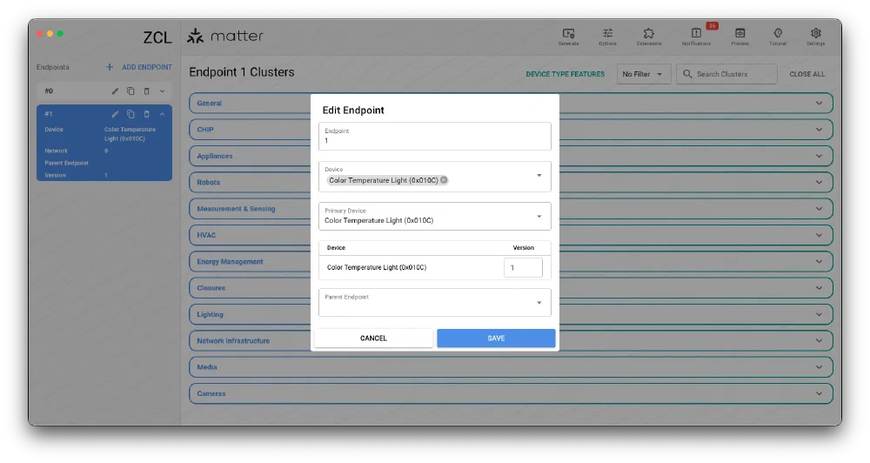Viewport: 870px width, 463px height.
Task: Click the trash delete icon for endpoint #1
Action: 146,114
